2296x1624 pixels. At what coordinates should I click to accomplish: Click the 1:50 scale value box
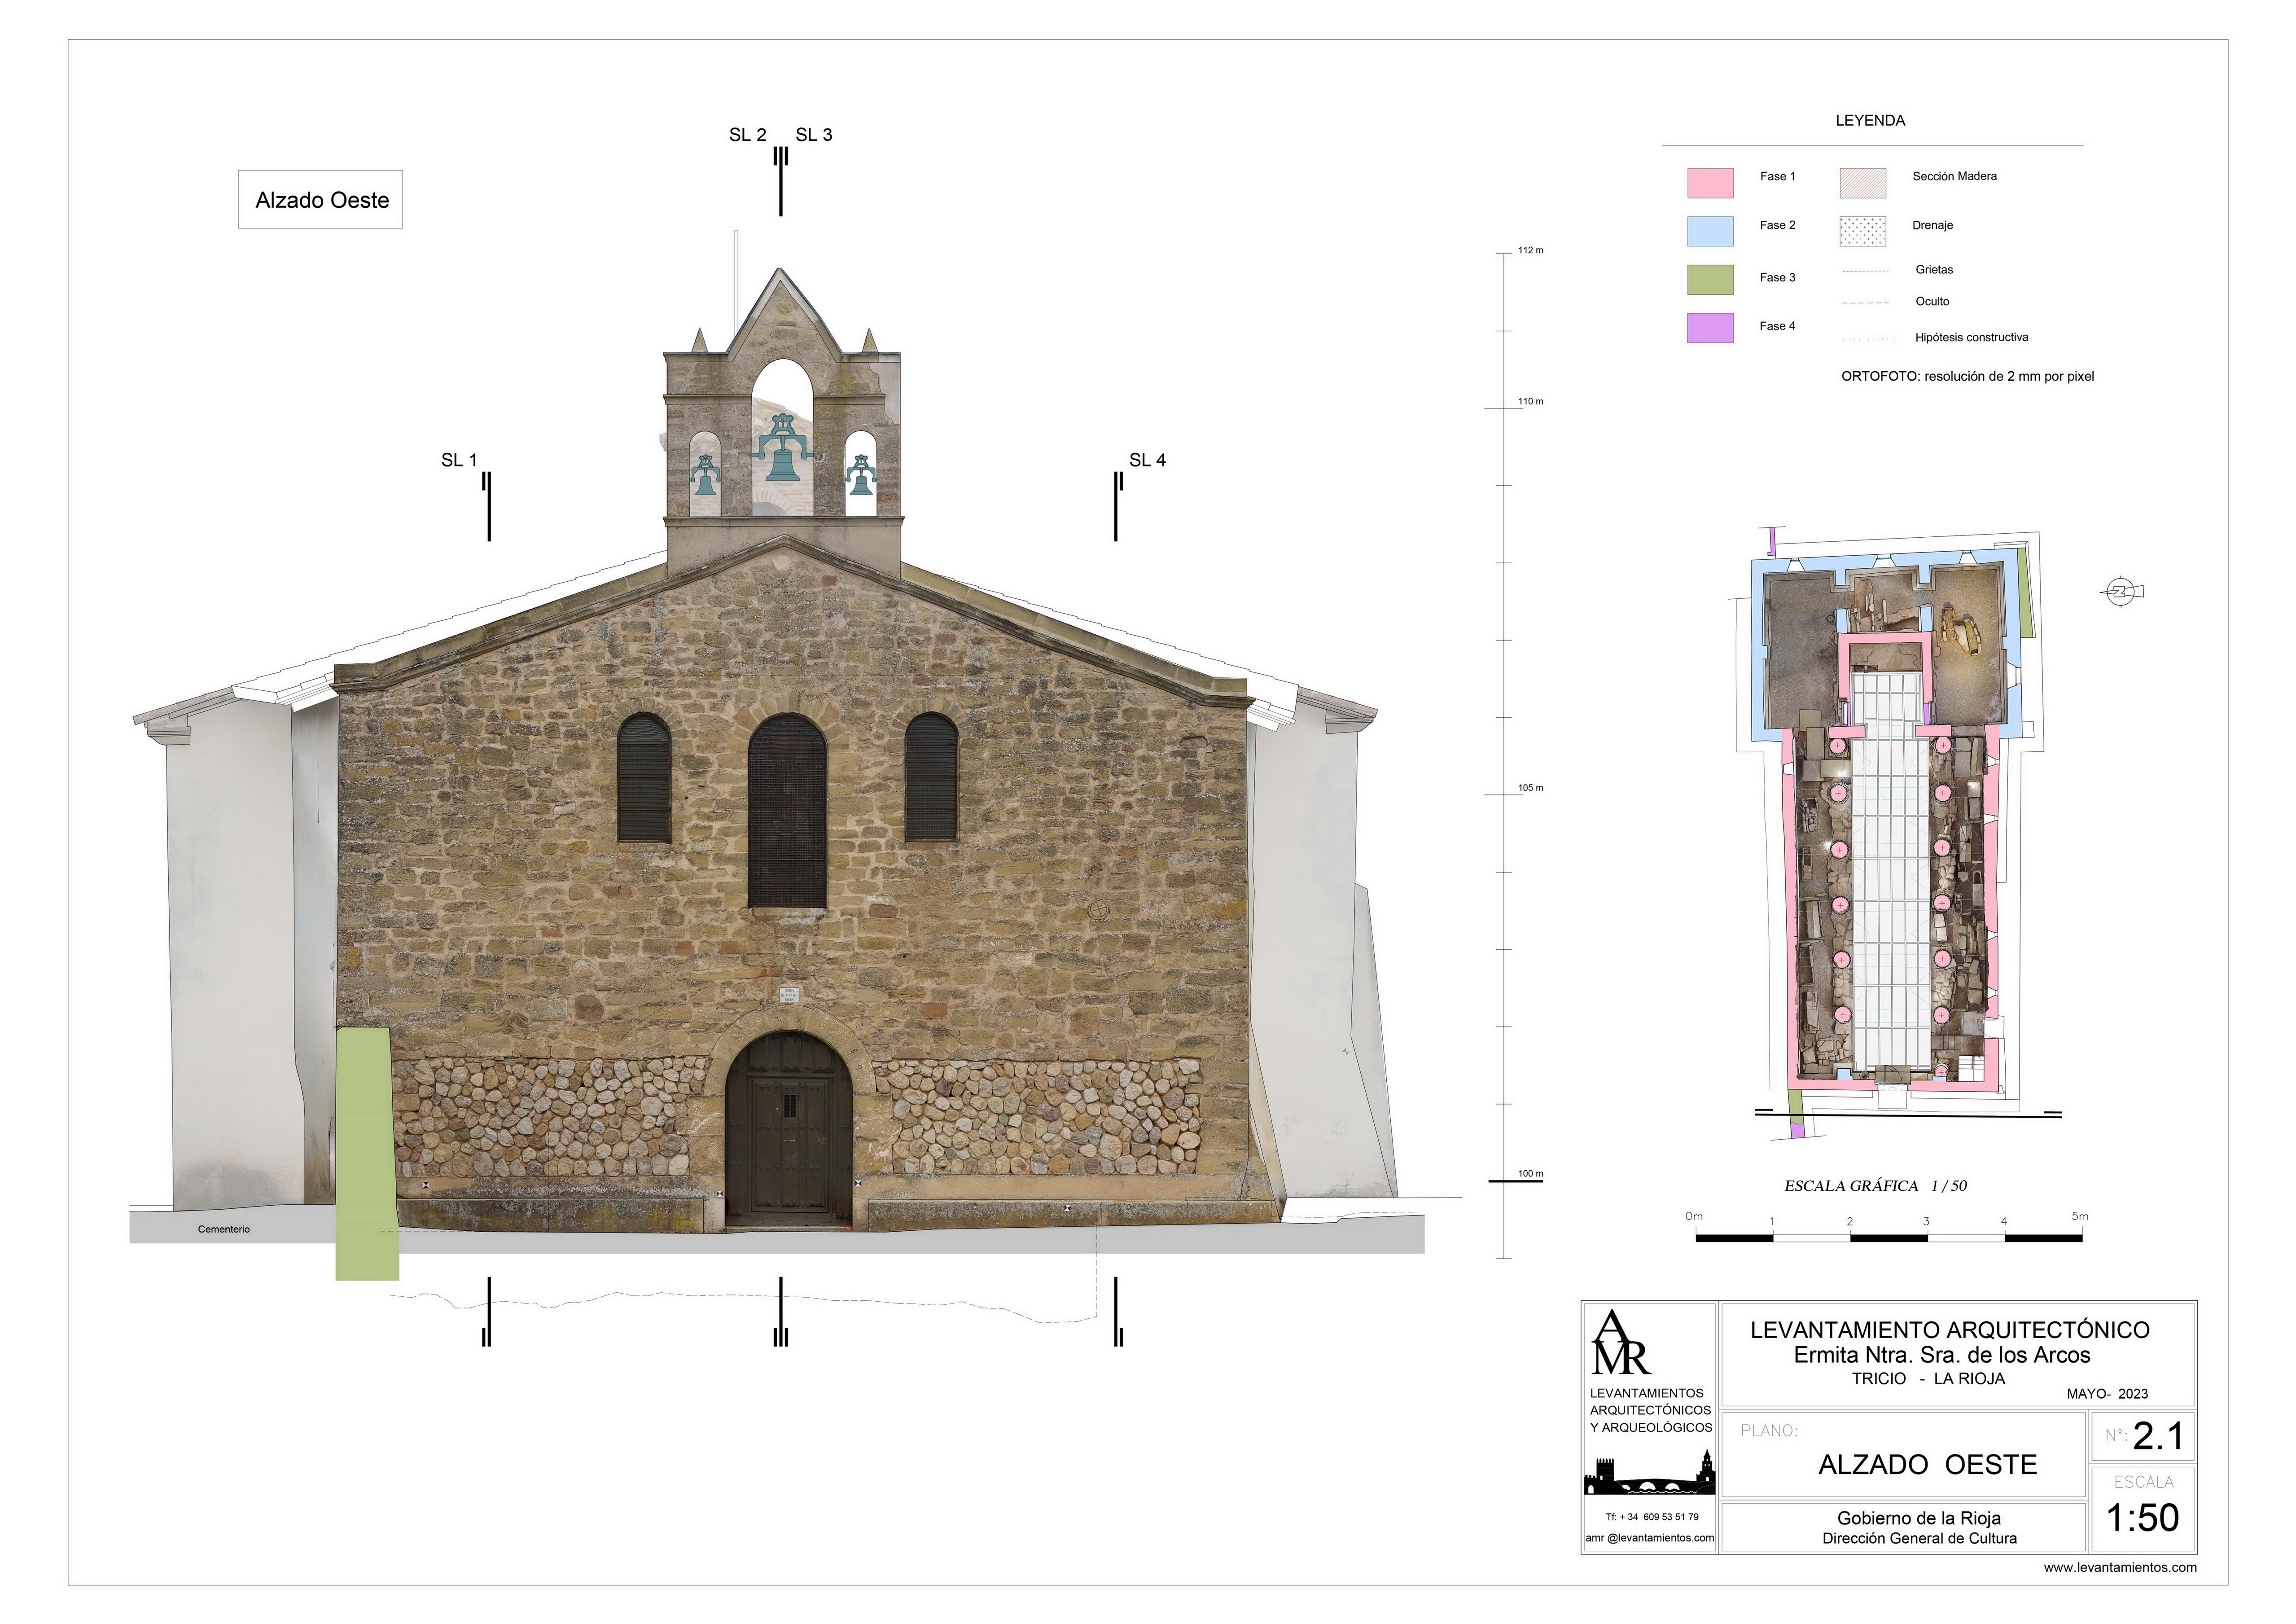coord(2142,1517)
